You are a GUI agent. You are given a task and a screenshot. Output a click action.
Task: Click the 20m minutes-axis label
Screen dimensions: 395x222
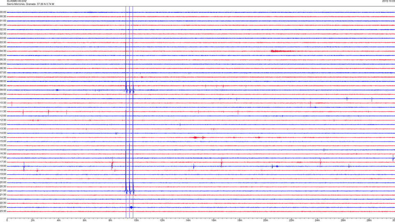pyautogui.click(x=265, y=220)
